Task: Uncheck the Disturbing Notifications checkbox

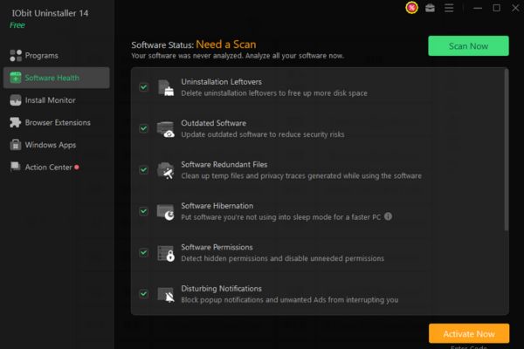Action: click(143, 294)
